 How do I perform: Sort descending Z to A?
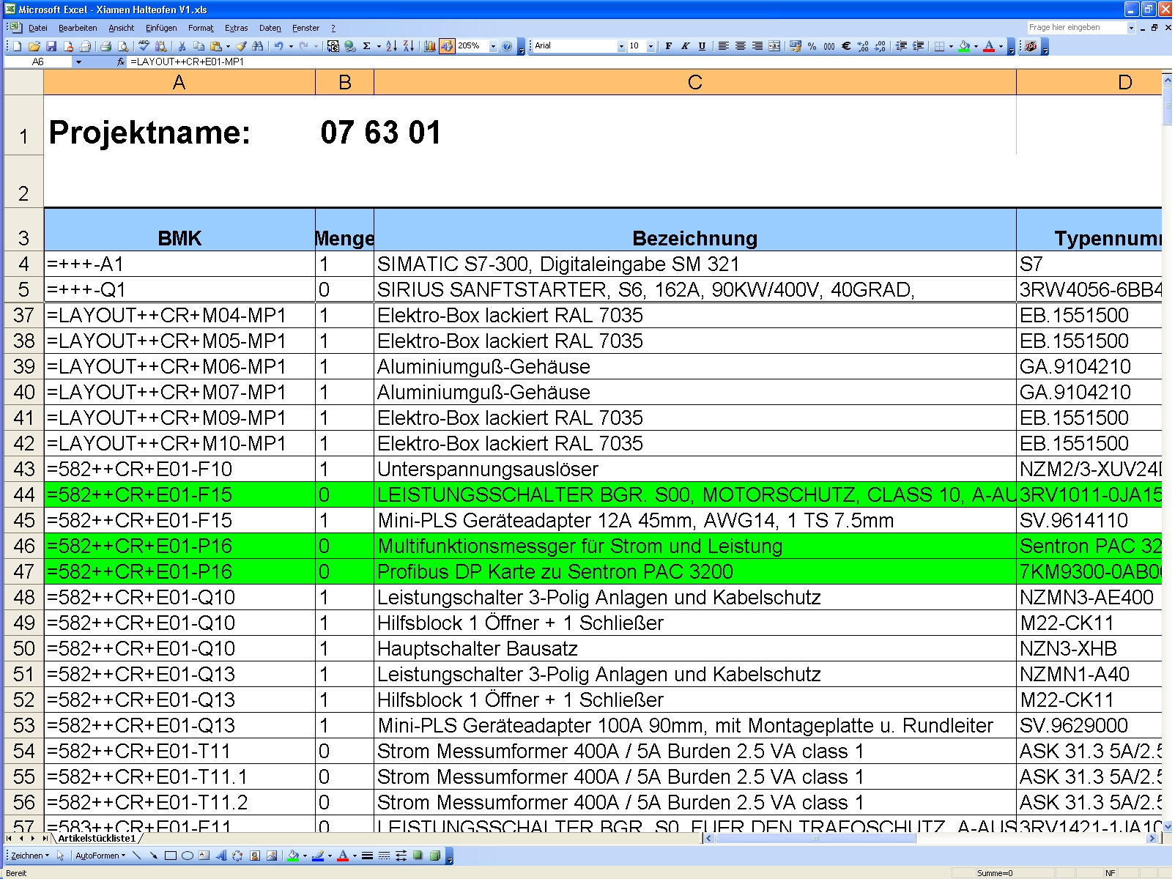[x=409, y=46]
